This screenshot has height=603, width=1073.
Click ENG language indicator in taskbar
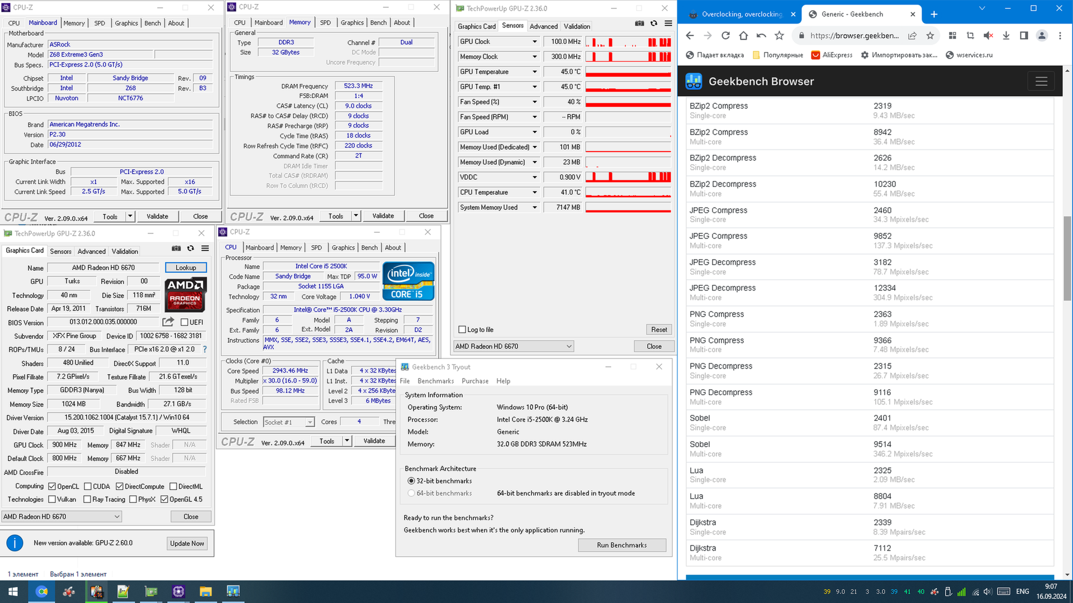1022,591
